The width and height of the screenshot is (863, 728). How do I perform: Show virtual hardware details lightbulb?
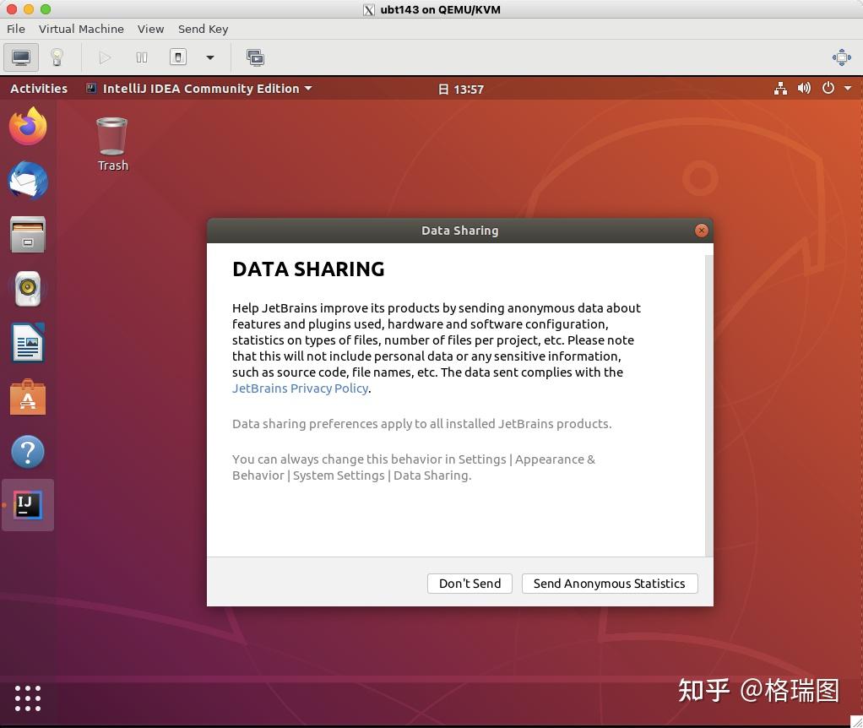pyautogui.click(x=57, y=57)
